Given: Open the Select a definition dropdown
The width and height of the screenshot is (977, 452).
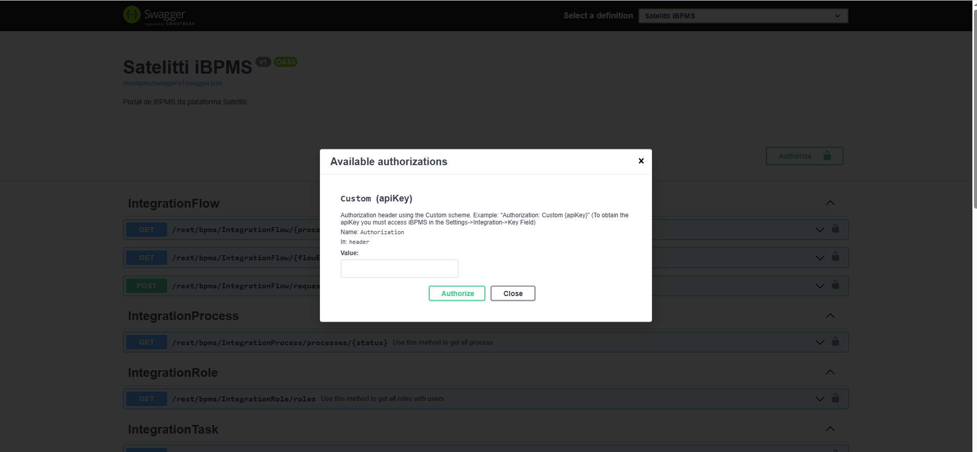Looking at the screenshot, I should pos(743,16).
